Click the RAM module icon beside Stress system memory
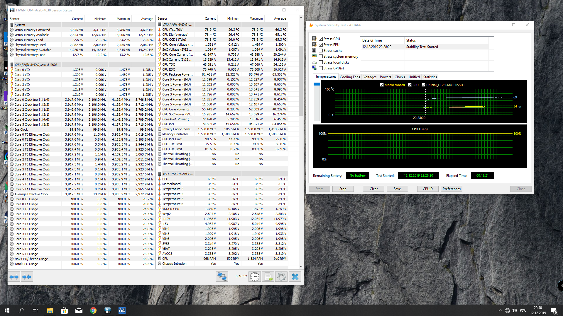Viewport: 563px width, 316px height. point(314,56)
